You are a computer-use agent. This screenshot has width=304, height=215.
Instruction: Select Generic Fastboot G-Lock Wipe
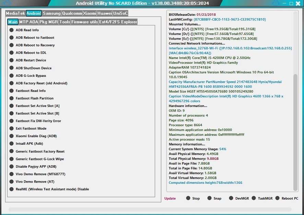[x=12, y=159]
